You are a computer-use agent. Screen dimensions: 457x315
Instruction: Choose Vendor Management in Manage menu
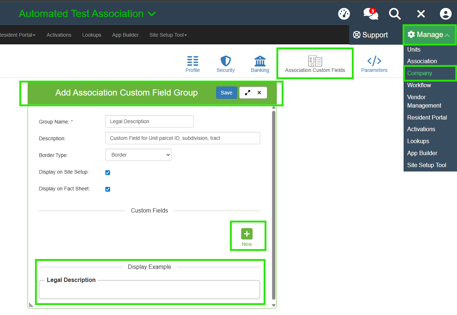pyautogui.click(x=424, y=101)
